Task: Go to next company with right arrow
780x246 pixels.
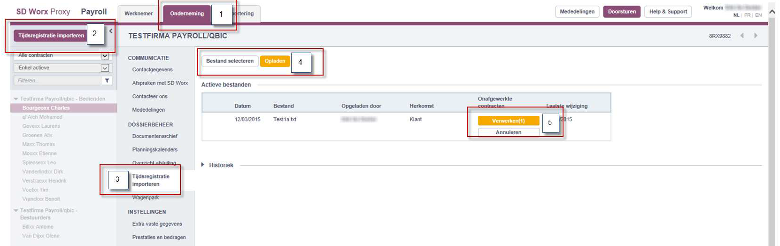Action: click(756, 36)
